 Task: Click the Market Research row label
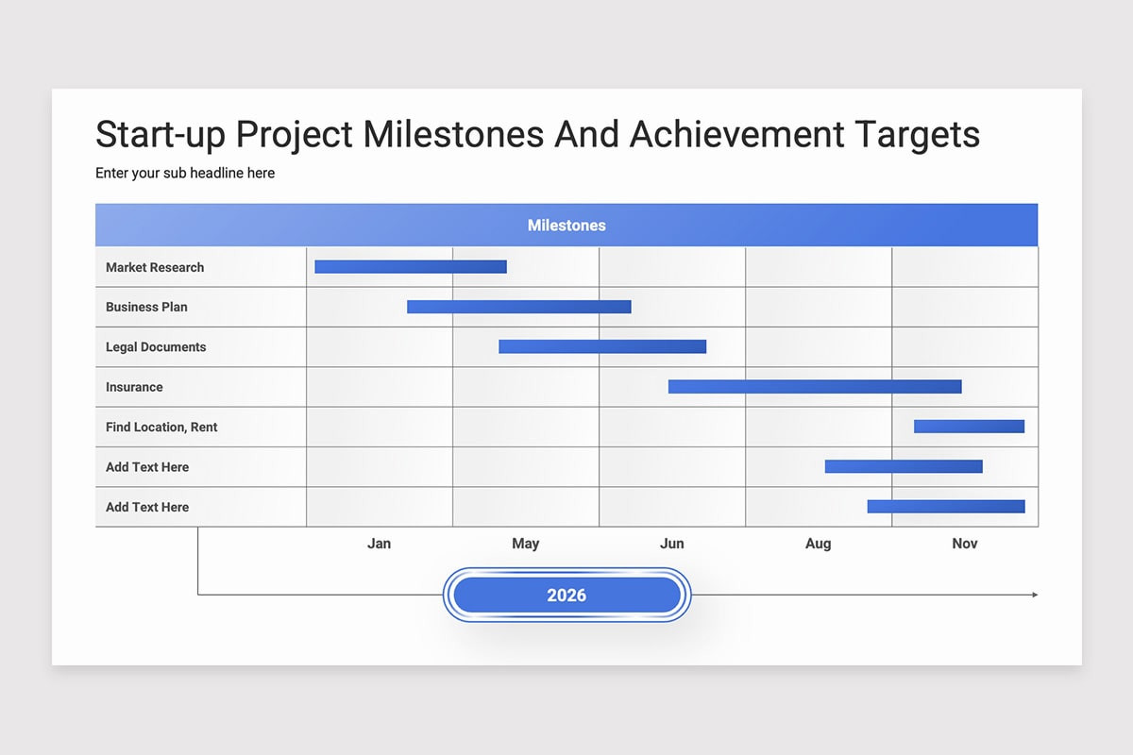(x=155, y=267)
